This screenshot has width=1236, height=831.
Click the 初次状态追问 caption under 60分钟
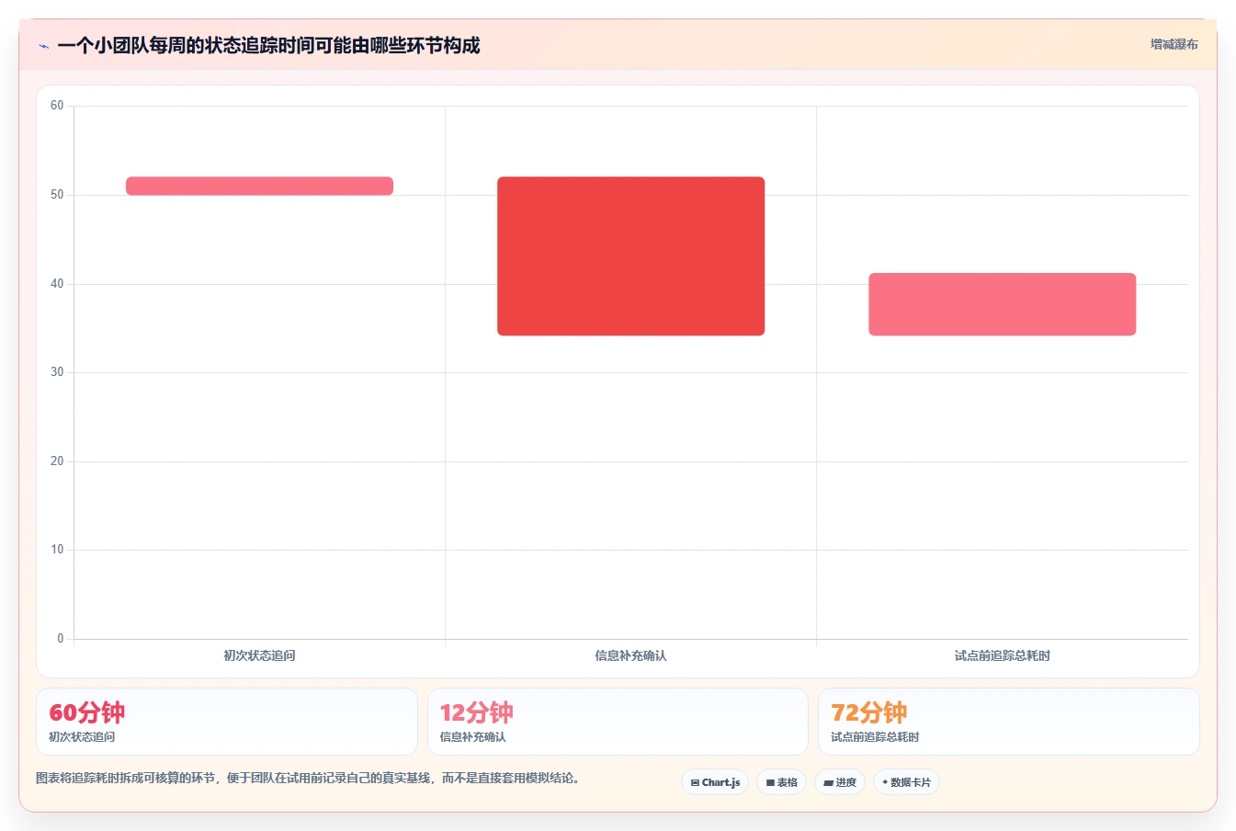click(82, 737)
